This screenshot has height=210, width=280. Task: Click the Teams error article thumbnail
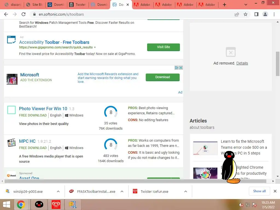pyautogui.click(x=205, y=148)
